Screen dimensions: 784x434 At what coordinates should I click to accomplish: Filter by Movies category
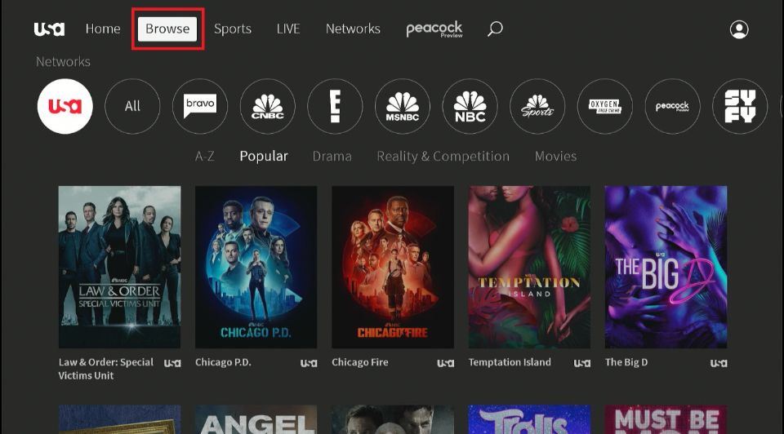tap(555, 157)
